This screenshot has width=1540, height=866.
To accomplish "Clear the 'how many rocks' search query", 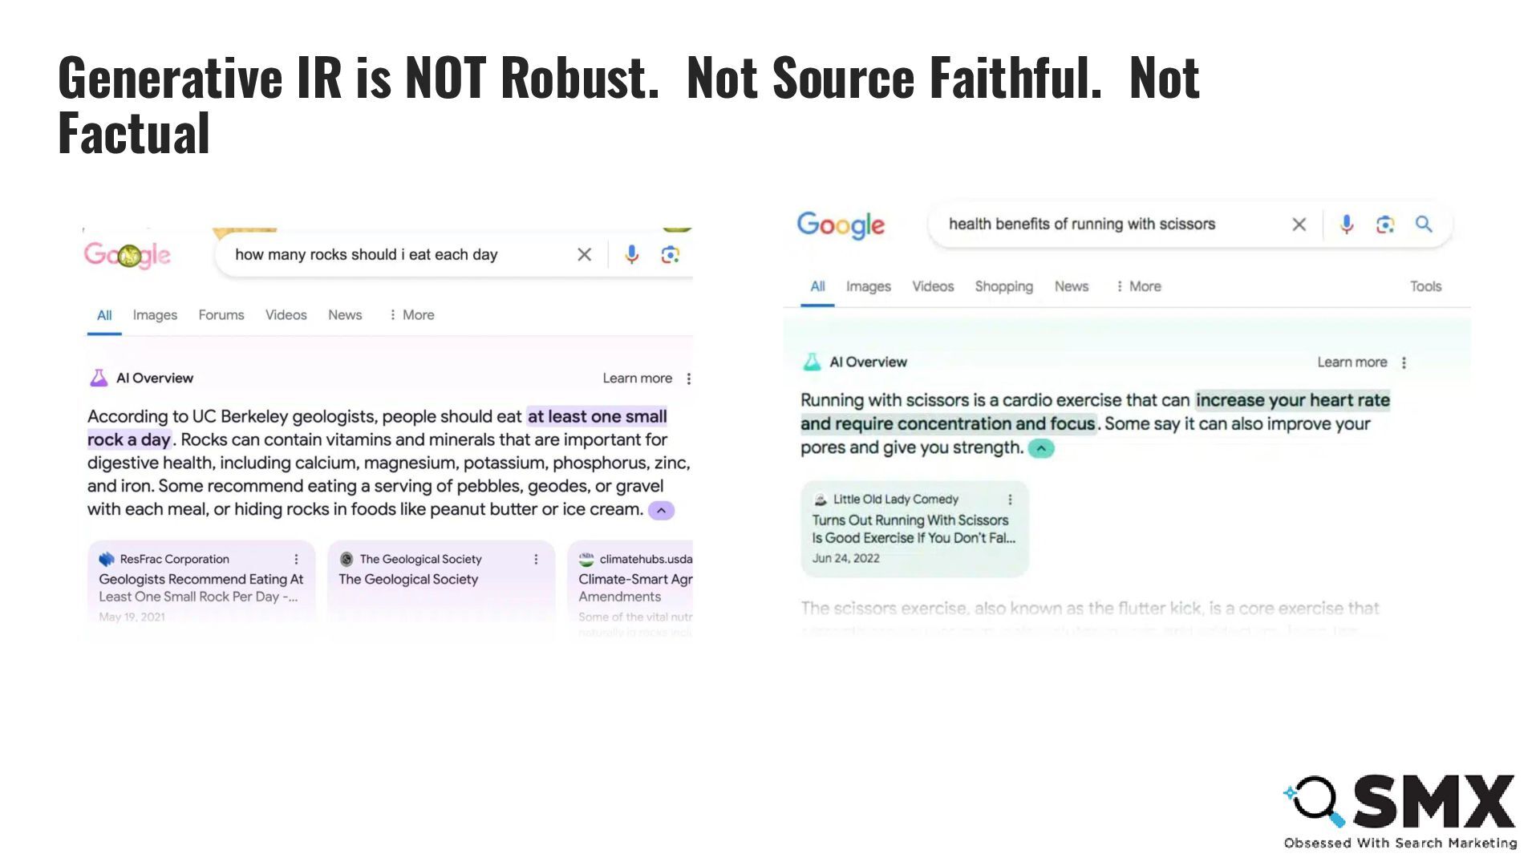I will tap(584, 254).
